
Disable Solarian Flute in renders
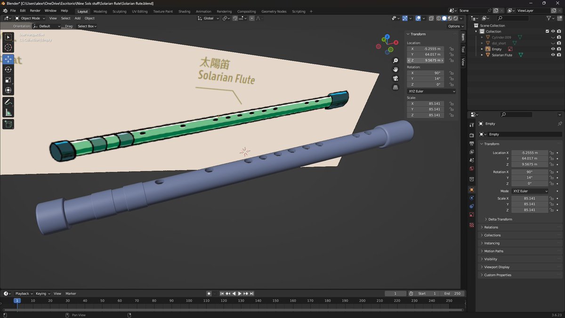click(559, 55)
